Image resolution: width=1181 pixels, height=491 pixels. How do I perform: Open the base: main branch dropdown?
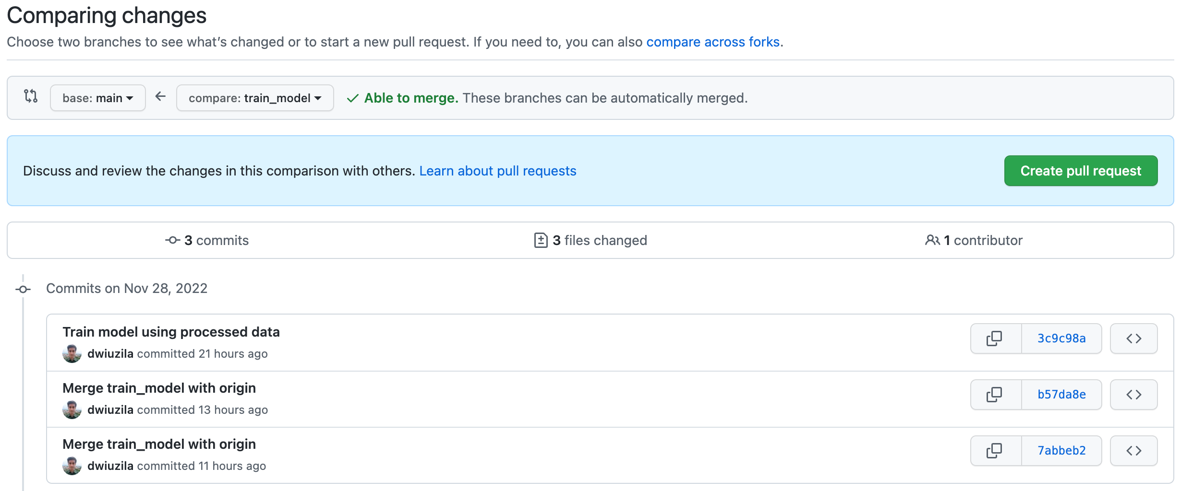[98, 98]
